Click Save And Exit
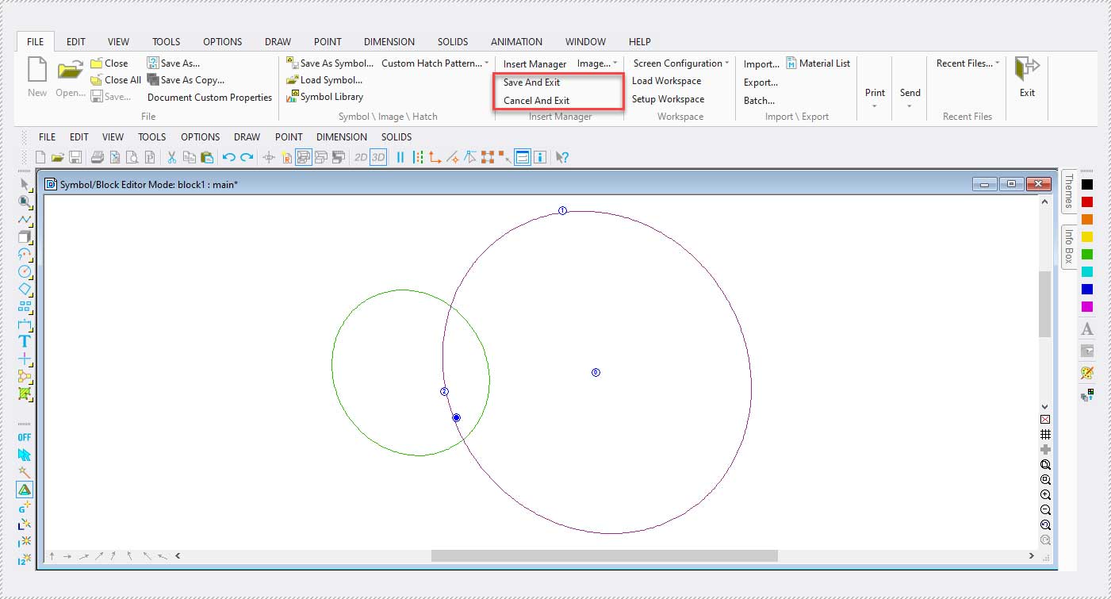 532,83
